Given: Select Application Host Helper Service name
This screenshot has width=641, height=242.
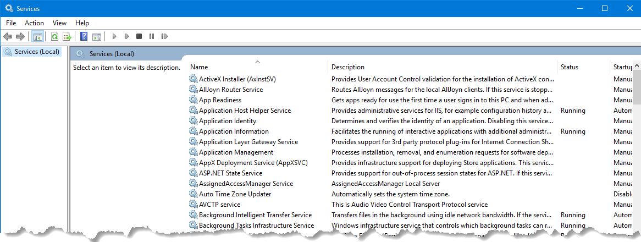Looking at the screenshot, I should point(245,111).
